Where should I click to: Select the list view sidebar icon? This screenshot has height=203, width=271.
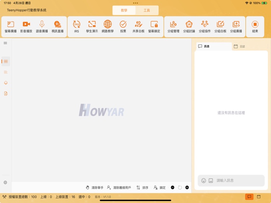[6, 72]
